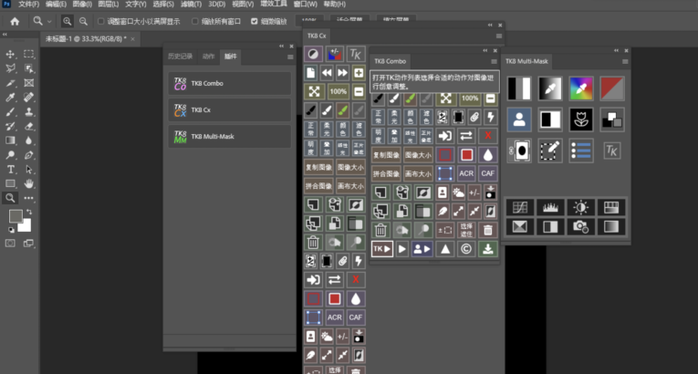Choose zoom-in mode in options bar
The image size is (698, 374).
click(68, 21)
